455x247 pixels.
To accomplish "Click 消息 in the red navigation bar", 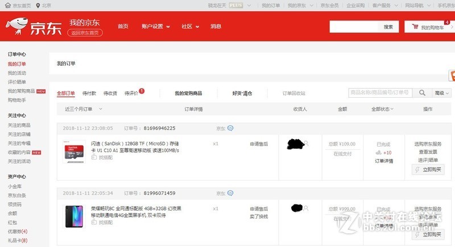I will pos(216,26).
